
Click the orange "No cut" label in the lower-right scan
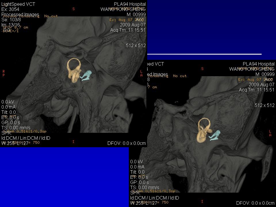(180, 76)
